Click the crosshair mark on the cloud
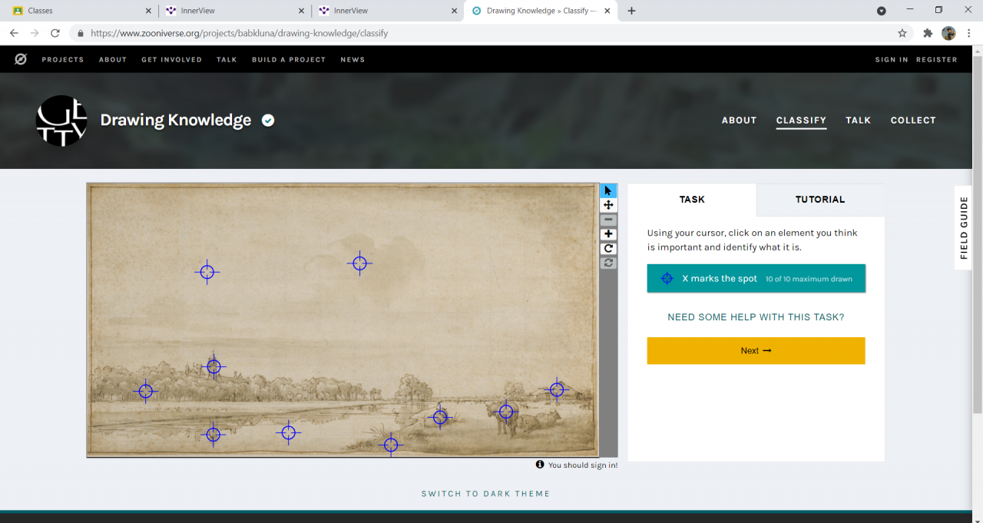The height and width of the screenshot is (523, 983). [359, 263]
